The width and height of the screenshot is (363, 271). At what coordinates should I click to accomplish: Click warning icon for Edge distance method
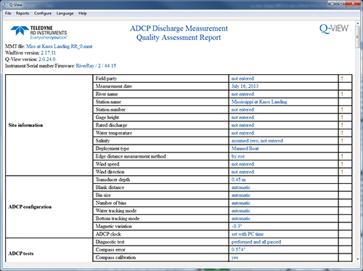pos(342,156)
